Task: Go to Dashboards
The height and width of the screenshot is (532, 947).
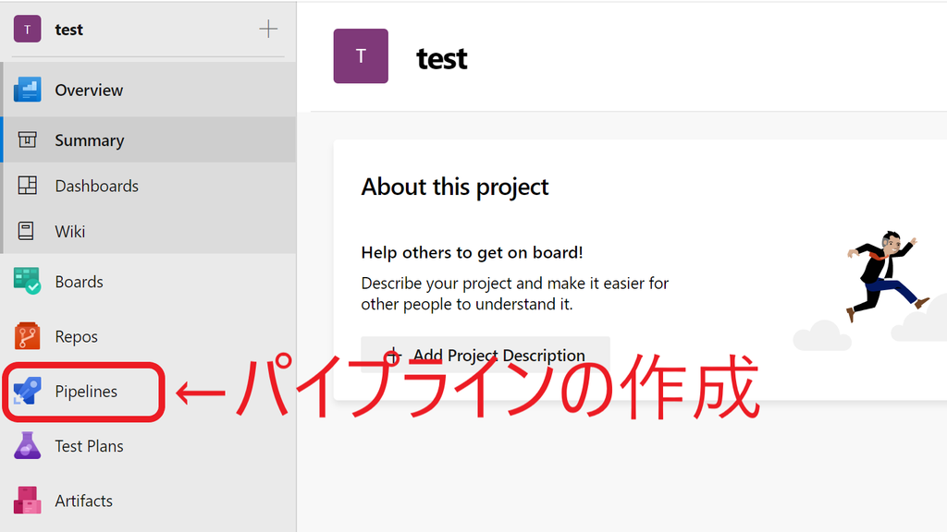Action: [149, 185]
